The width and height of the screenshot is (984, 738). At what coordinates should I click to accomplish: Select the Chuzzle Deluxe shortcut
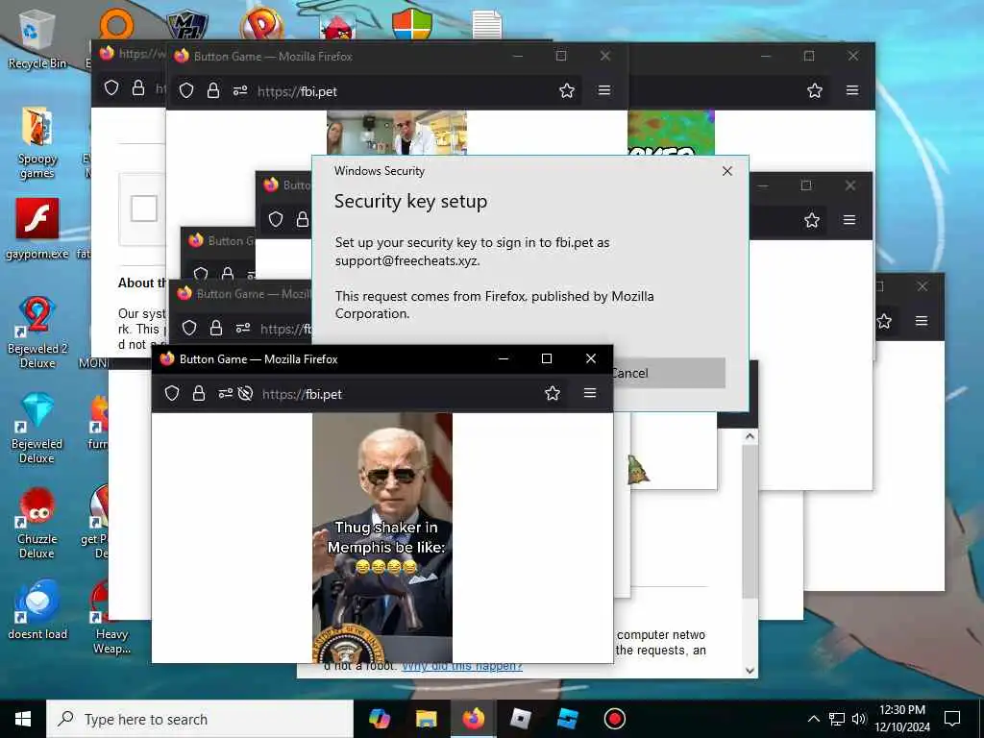37,524
